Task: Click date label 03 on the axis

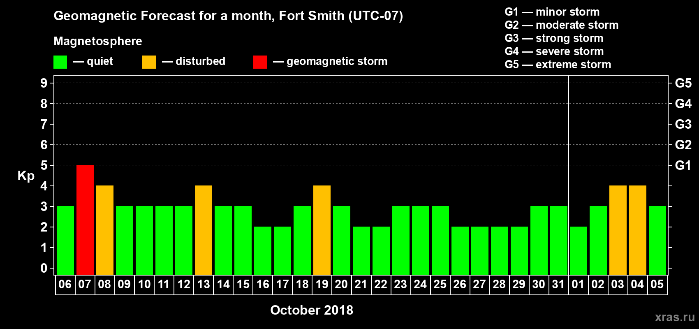Action: [618, 284]
